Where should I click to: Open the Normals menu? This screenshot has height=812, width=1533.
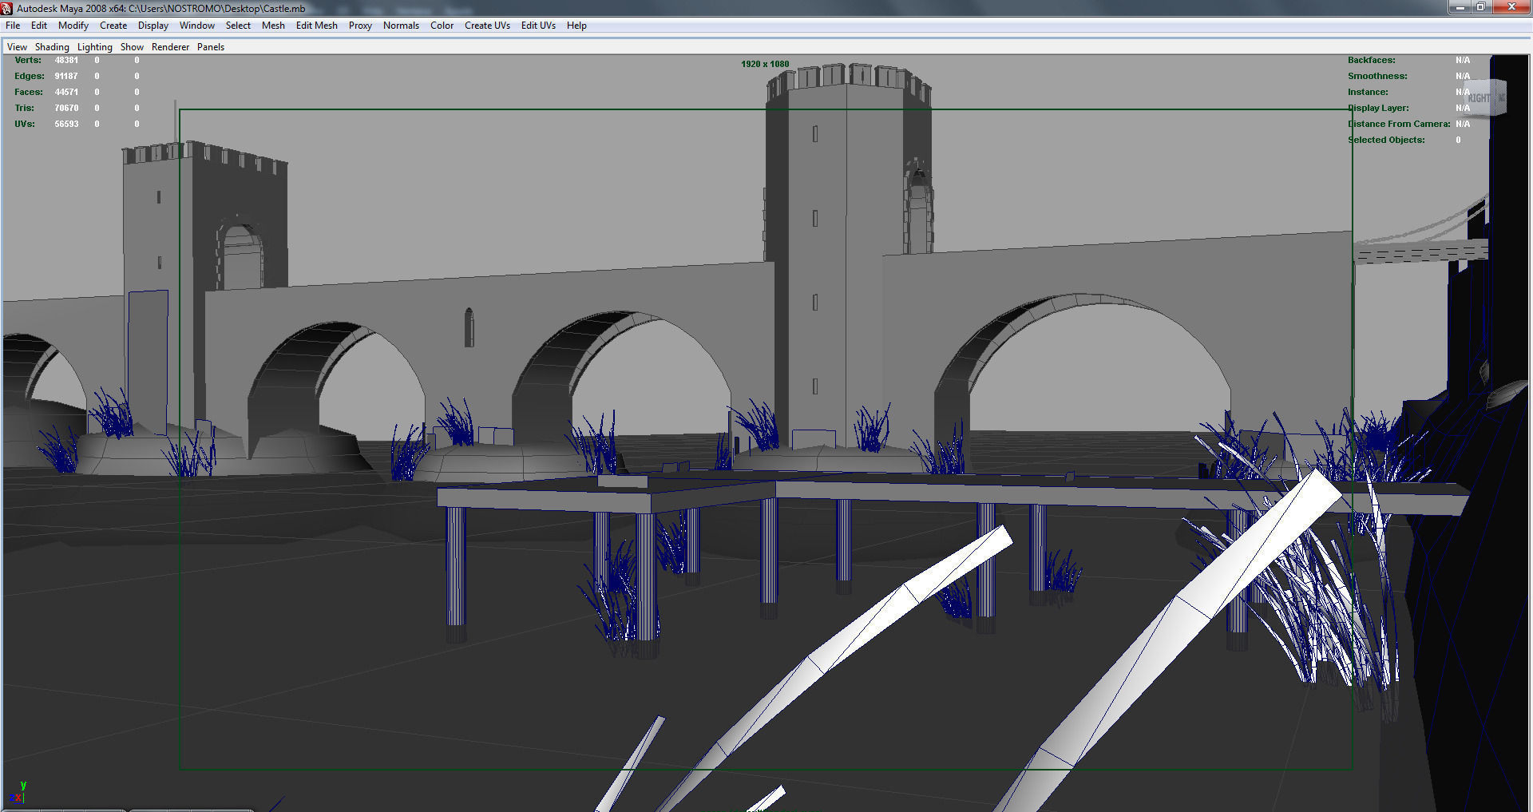tap(401, 26)
